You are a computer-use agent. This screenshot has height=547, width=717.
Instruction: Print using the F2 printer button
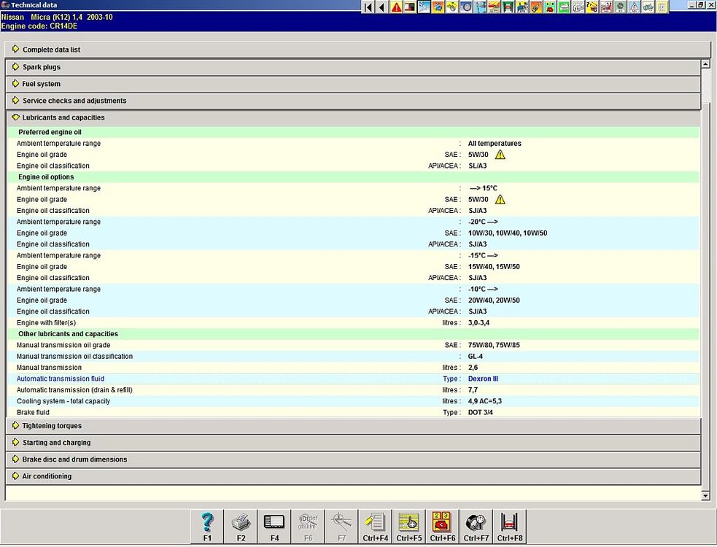point(241,527)
